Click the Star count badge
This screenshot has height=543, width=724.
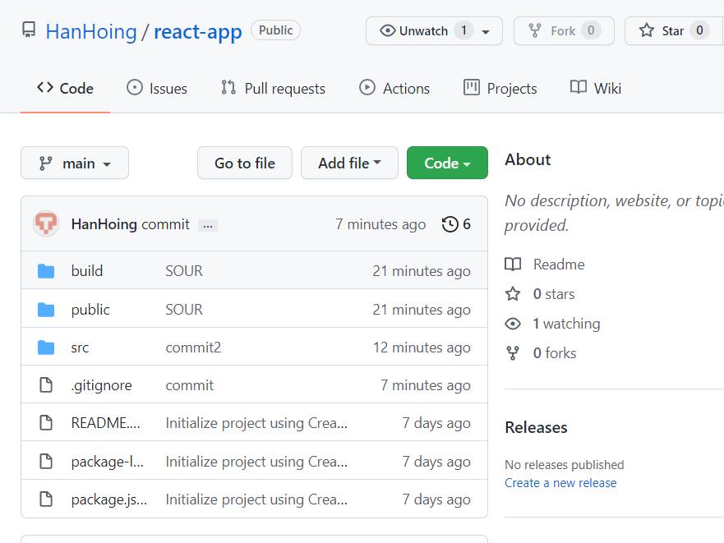(699, 30)
